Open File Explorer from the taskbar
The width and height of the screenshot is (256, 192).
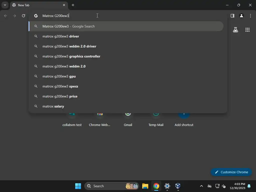pos(145,186)
